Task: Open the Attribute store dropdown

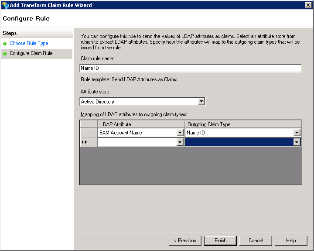Action: 201,101
